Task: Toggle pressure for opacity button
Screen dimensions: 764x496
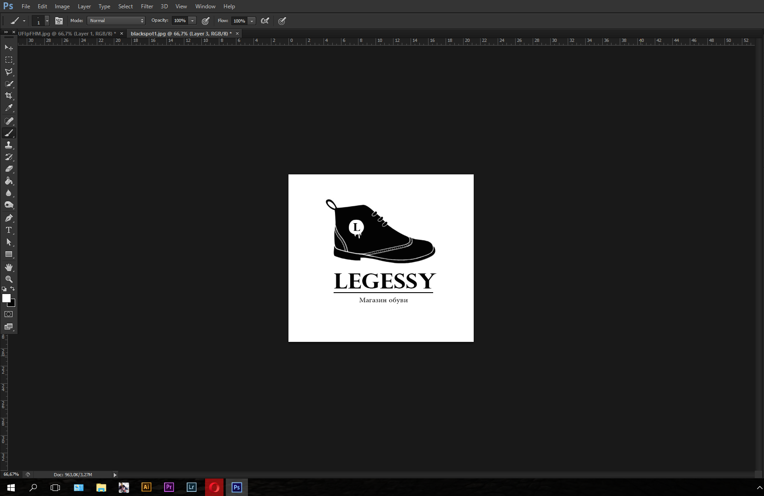Action: point(206,21)
